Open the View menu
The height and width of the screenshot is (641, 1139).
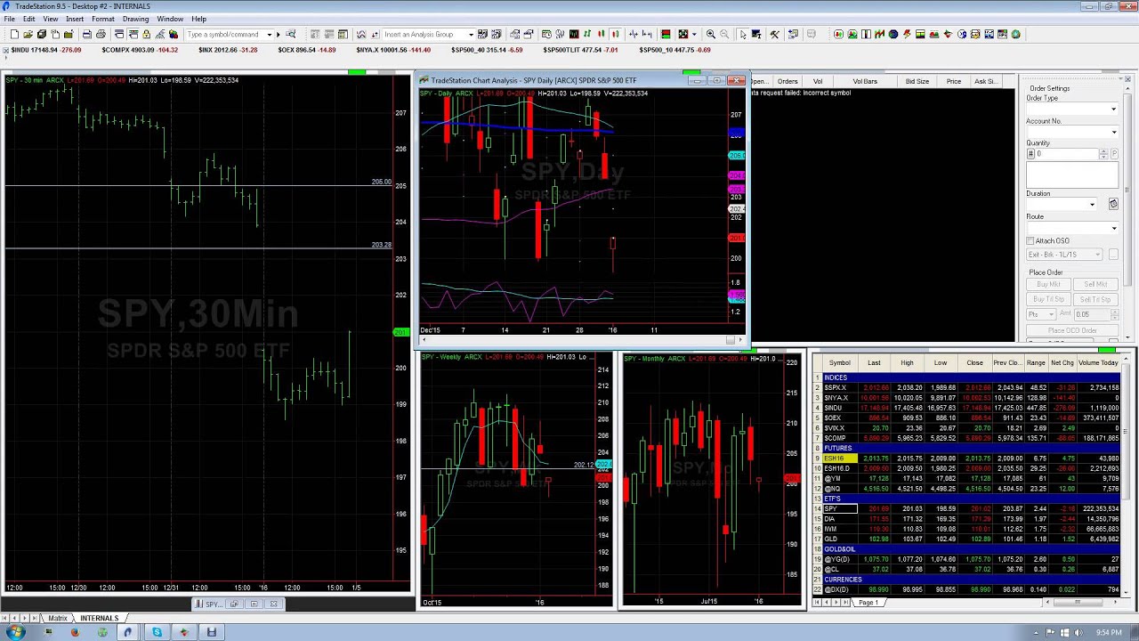51,19
